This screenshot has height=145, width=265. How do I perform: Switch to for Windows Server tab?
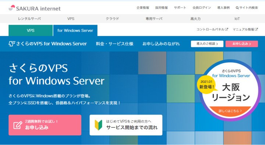[75, 30]
